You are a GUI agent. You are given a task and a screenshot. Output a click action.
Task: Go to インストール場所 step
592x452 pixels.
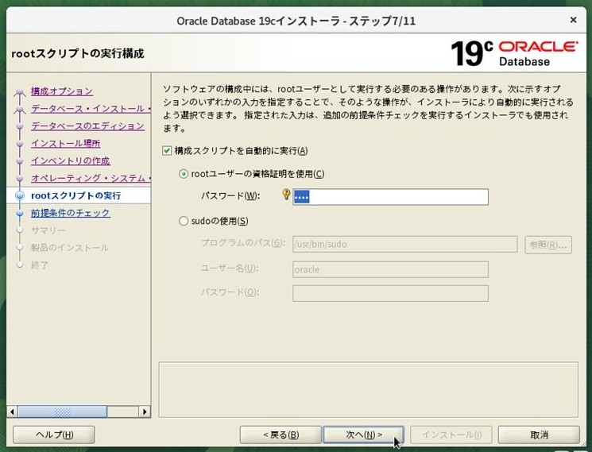coord(66,143)
